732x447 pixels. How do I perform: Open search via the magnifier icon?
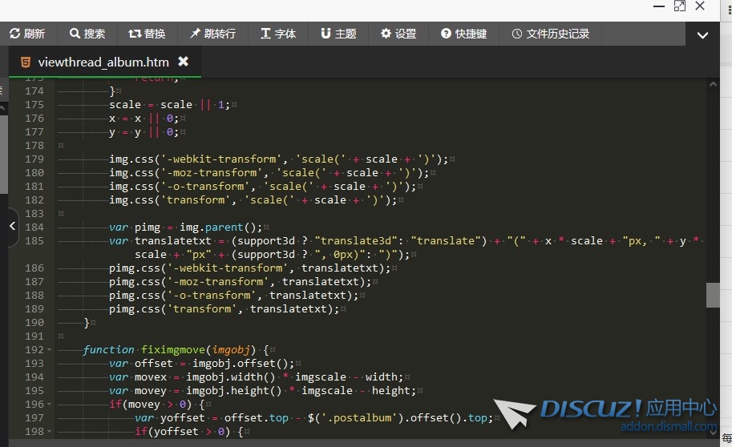coord(75,34)
